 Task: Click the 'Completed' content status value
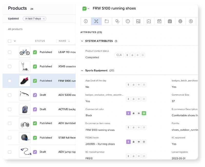(92, 57)
